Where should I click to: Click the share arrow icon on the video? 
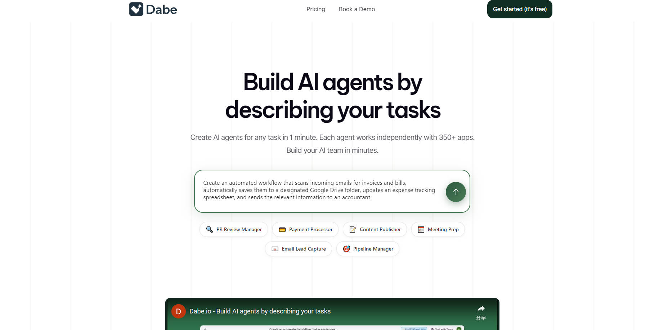tap(481, 308)
